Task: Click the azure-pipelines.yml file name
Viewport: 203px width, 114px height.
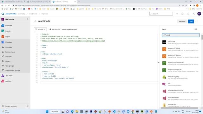Action: 69,29
